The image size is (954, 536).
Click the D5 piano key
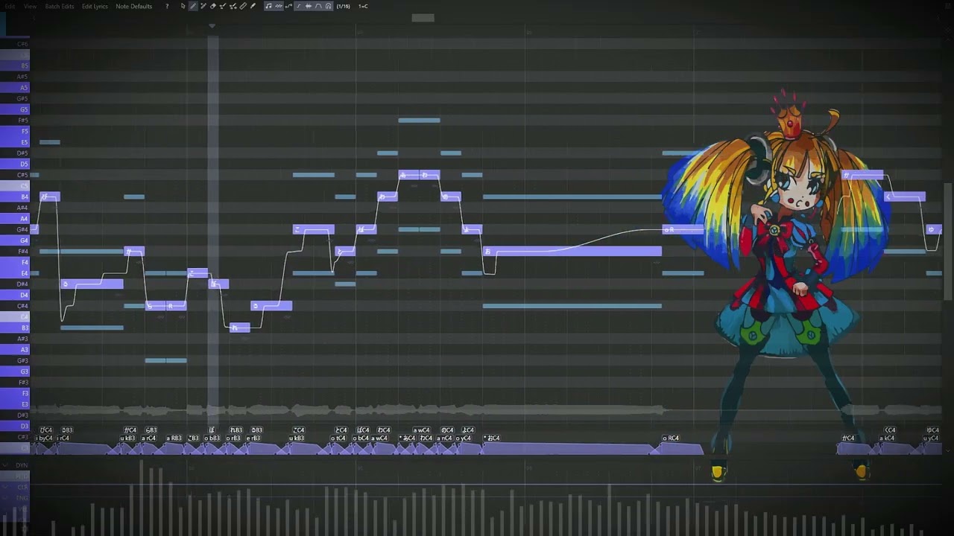15,164
